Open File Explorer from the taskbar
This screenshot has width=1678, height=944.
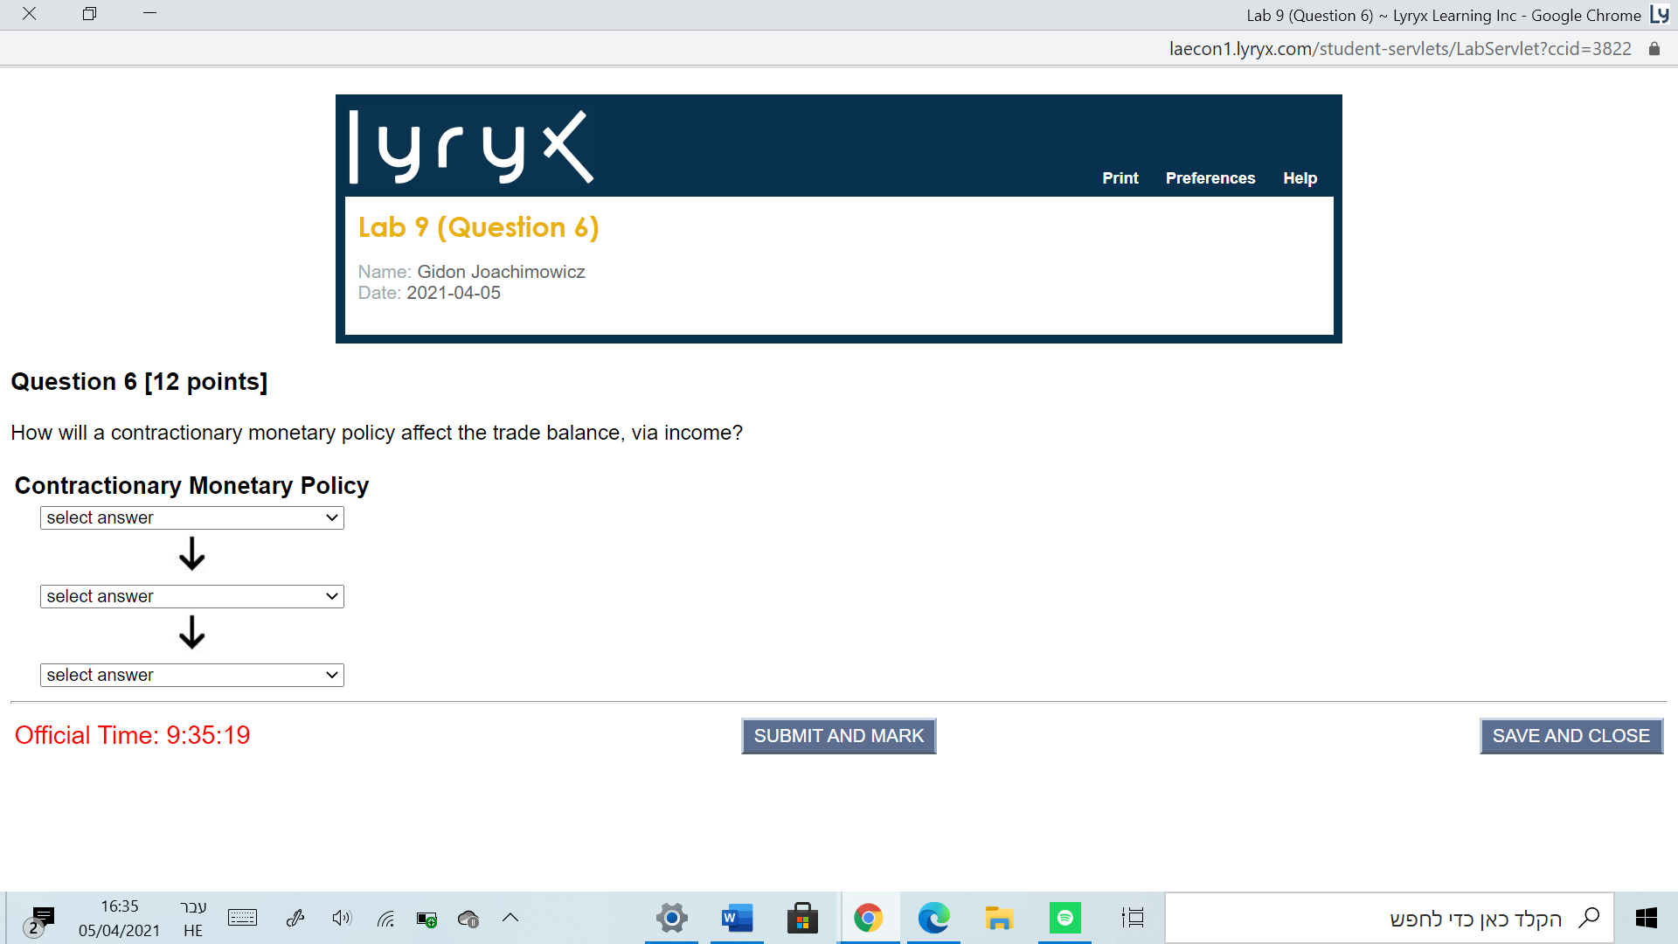tap(999, 918)
